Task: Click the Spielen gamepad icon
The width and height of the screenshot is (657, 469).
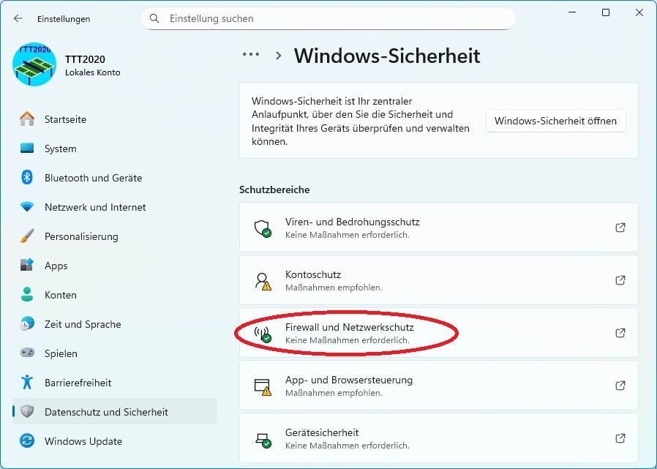Action: (27, 353)
